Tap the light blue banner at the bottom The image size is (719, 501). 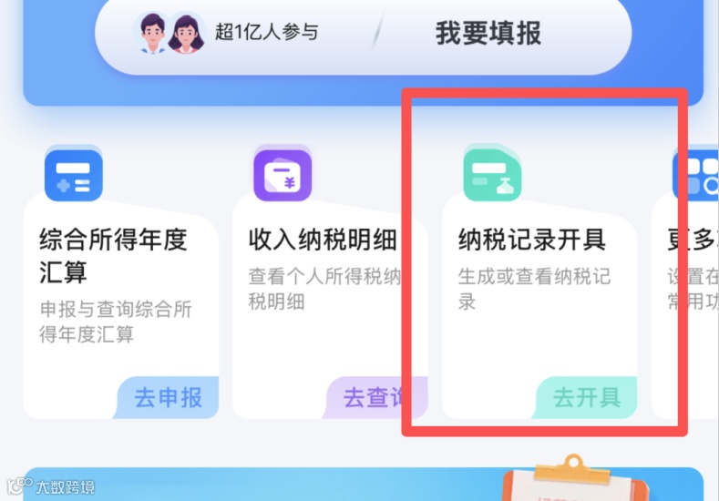[x=364, y=484]
